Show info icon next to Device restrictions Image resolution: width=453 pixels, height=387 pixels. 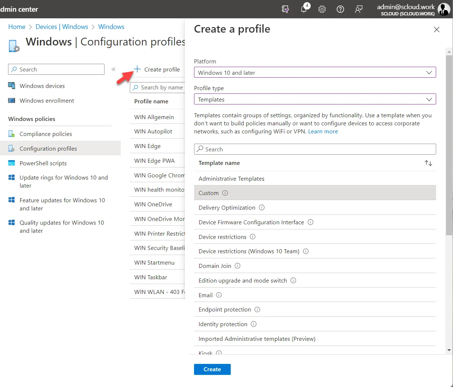pos(253,237)
